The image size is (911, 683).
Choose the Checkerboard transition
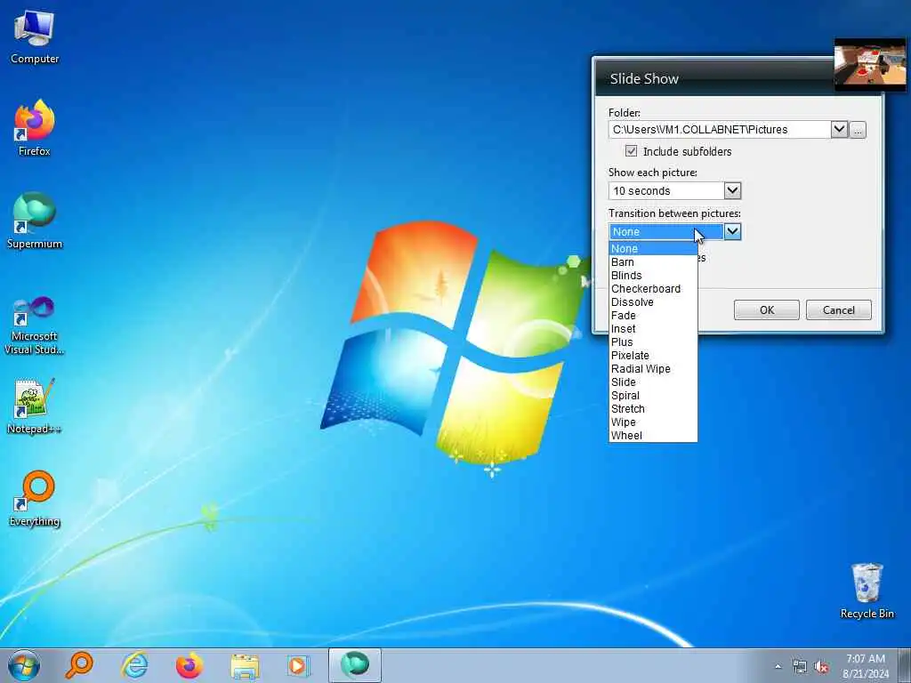[653, 289]
